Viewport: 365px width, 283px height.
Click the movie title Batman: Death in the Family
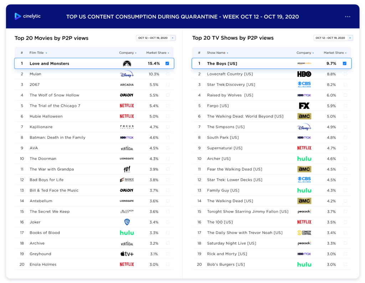pyautogui.click(x=57, y=137)
